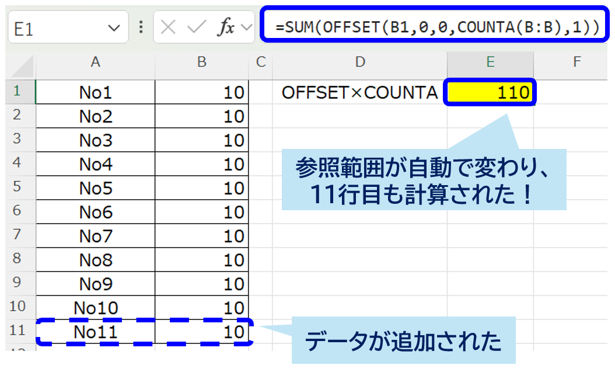Select column B header

[x=201, y=62]
